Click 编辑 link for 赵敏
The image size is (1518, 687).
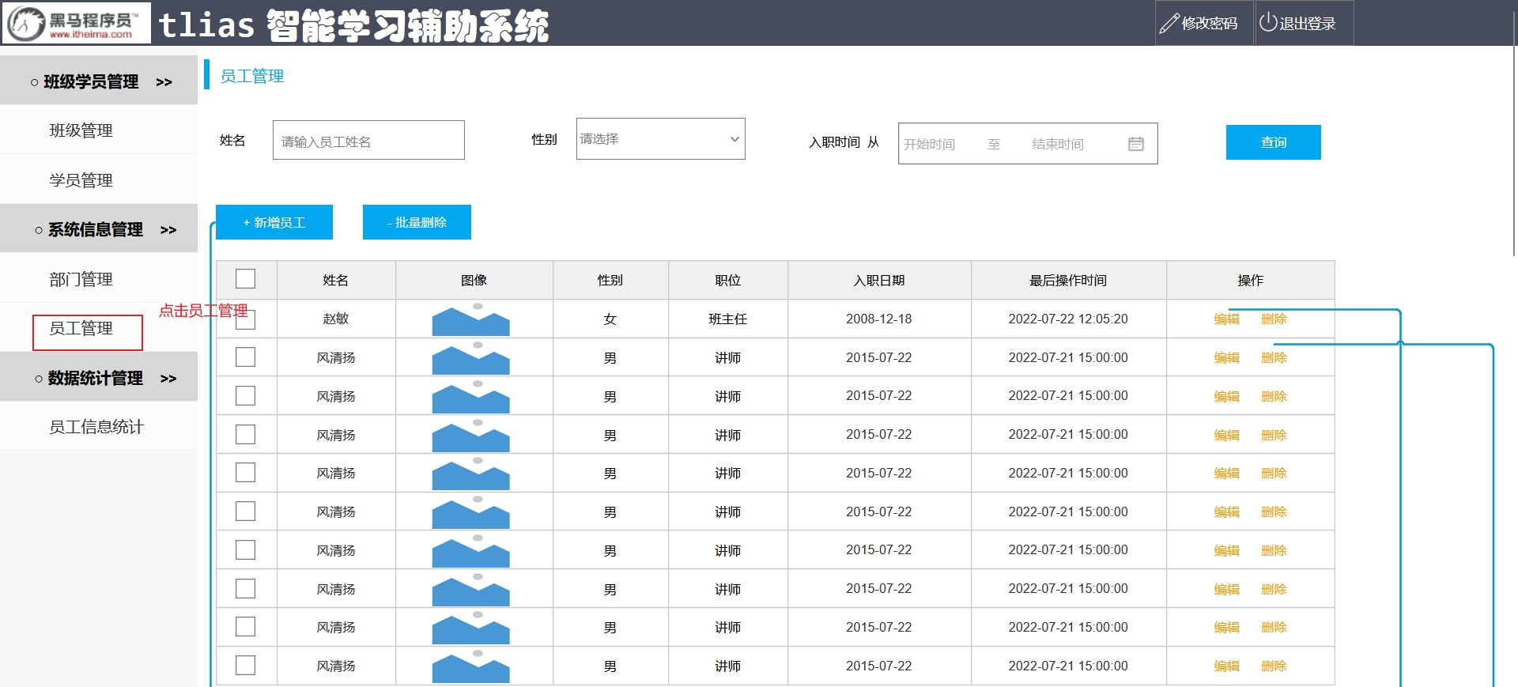(1226, 319)
